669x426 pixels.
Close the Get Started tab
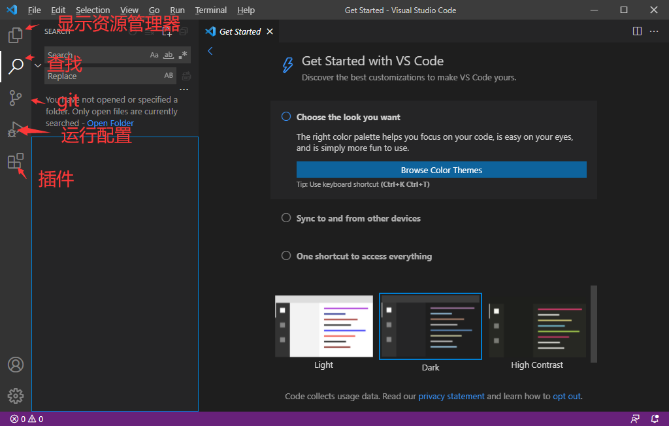click(x=270, y=31)
